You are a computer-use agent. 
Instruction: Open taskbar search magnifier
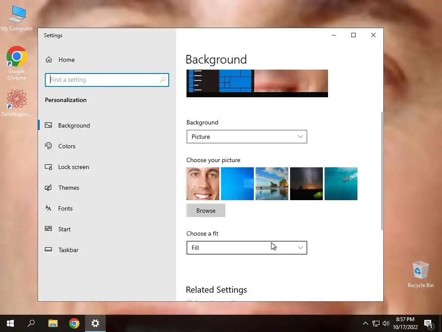[31, 323]
